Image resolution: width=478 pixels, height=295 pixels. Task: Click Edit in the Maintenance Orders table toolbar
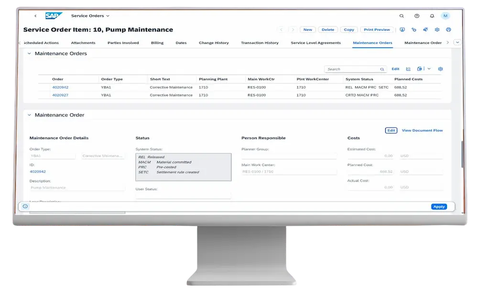coord(395,69)
